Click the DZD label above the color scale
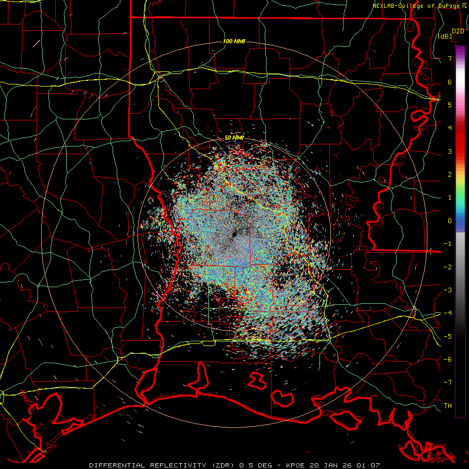Screen dimensions: 469x469 coord(458,31)
